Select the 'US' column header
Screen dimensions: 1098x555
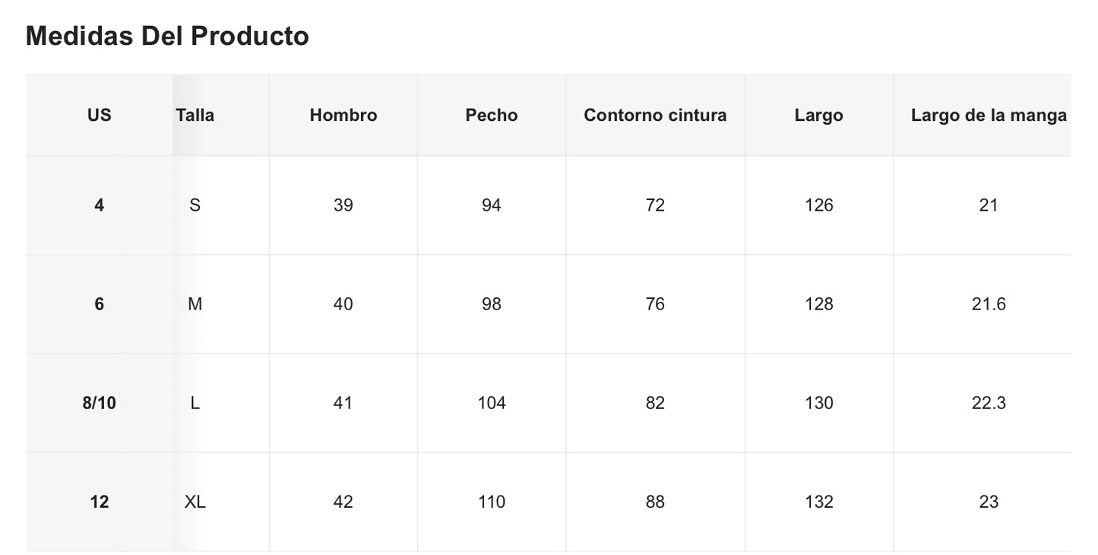tap(99, 115)
